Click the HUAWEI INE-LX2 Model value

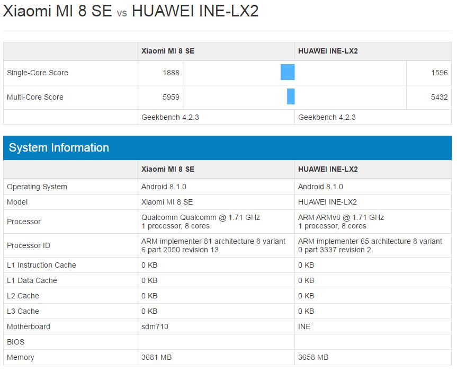pyautogui.click(x=327, y=202)
